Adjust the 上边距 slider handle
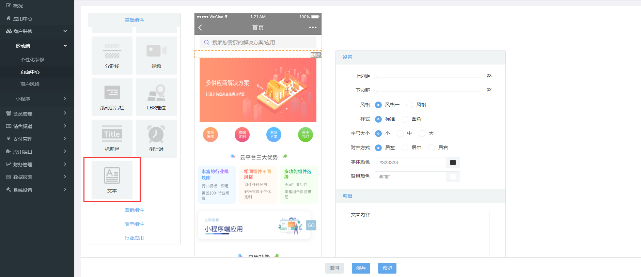Image resolution: width=641 pixels, height=277 pixels. click(x=375, y=77)
